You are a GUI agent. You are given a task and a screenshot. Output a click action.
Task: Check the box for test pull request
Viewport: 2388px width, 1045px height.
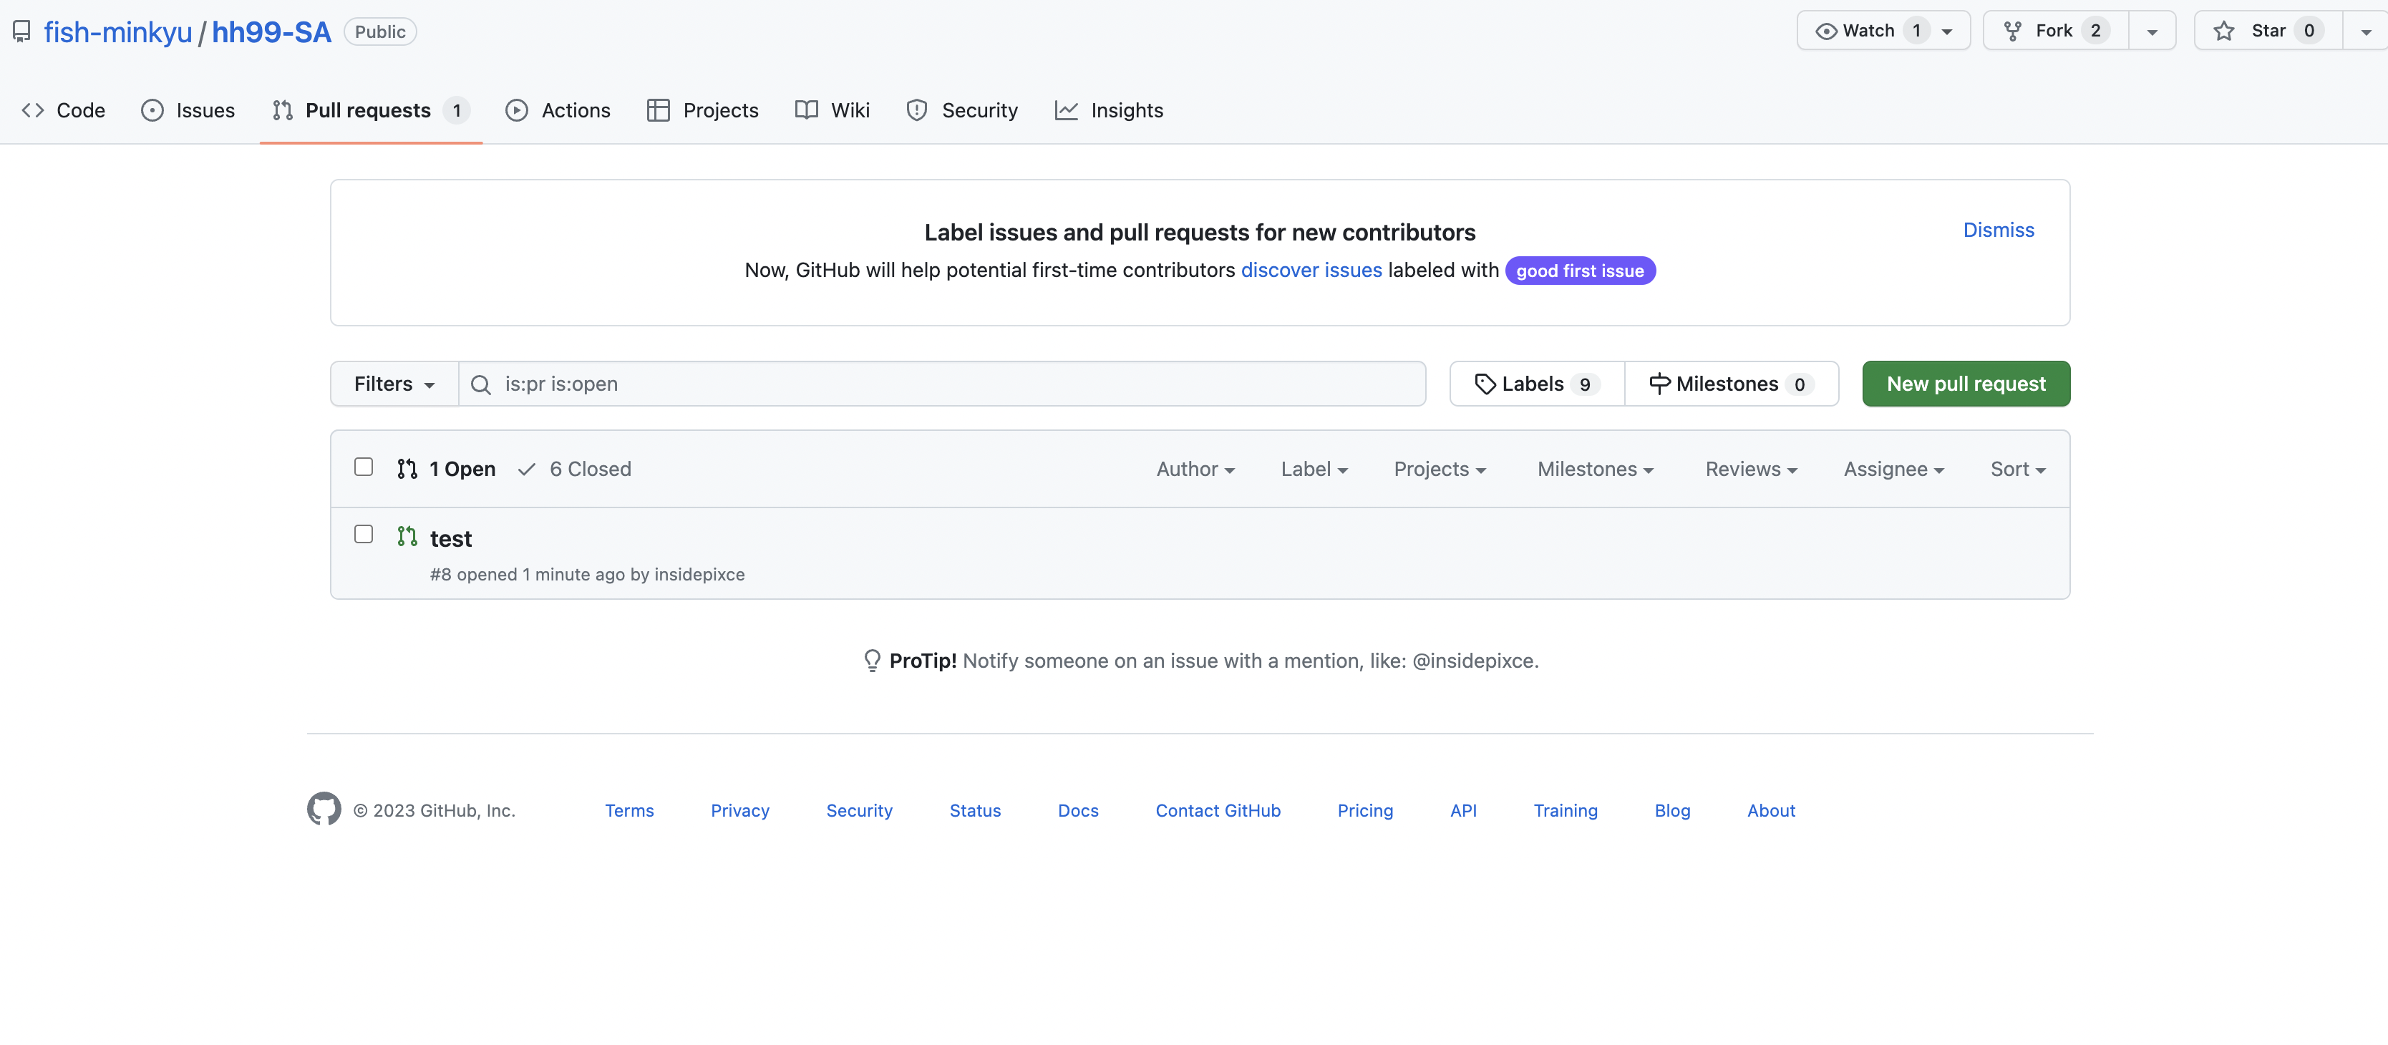(x=364, y=535)
